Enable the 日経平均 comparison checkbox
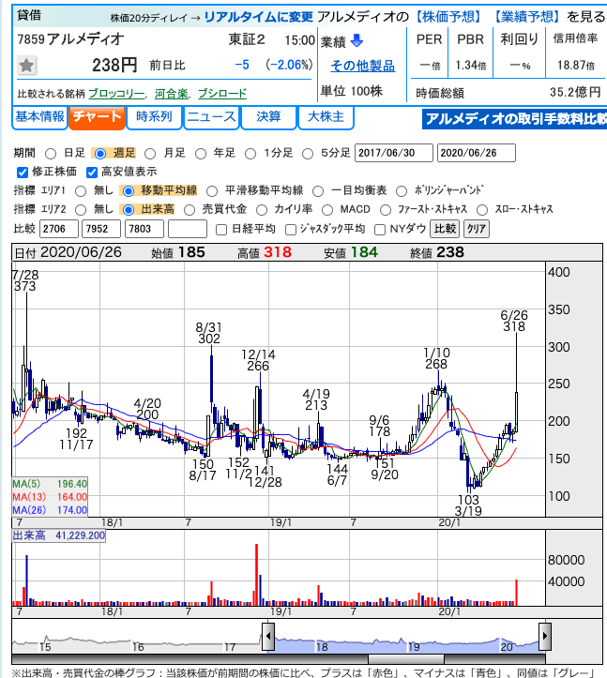 (221, 230)
